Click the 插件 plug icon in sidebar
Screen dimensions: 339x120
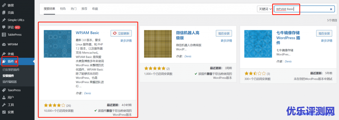[x=4, y=61]
